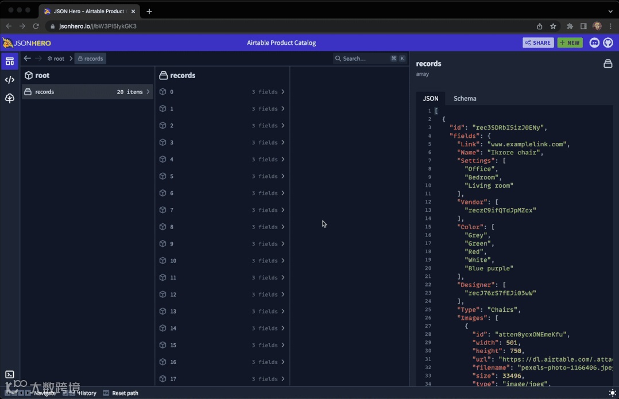
Task: Open record 11 in the records list
Action: pyautogui.click(x=222, y=277)
